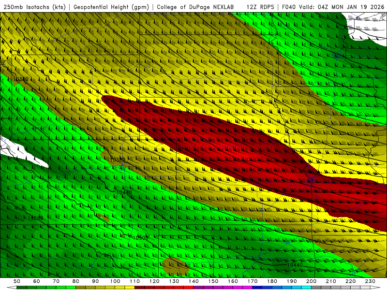
Task: Select the 220 knot scale label
Action: pos(350,281)
